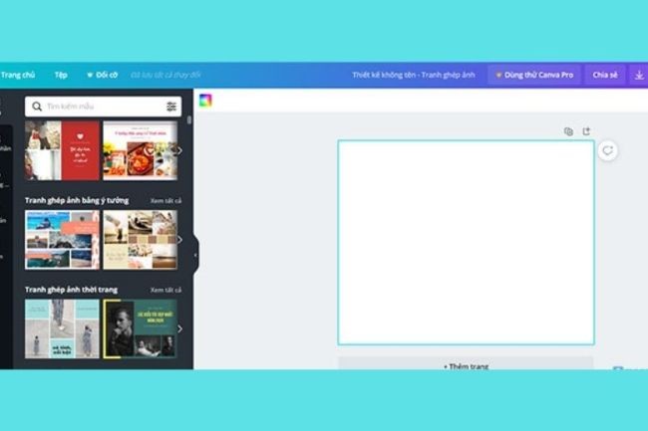Click the Chia sẻ share button

[605, 75]
